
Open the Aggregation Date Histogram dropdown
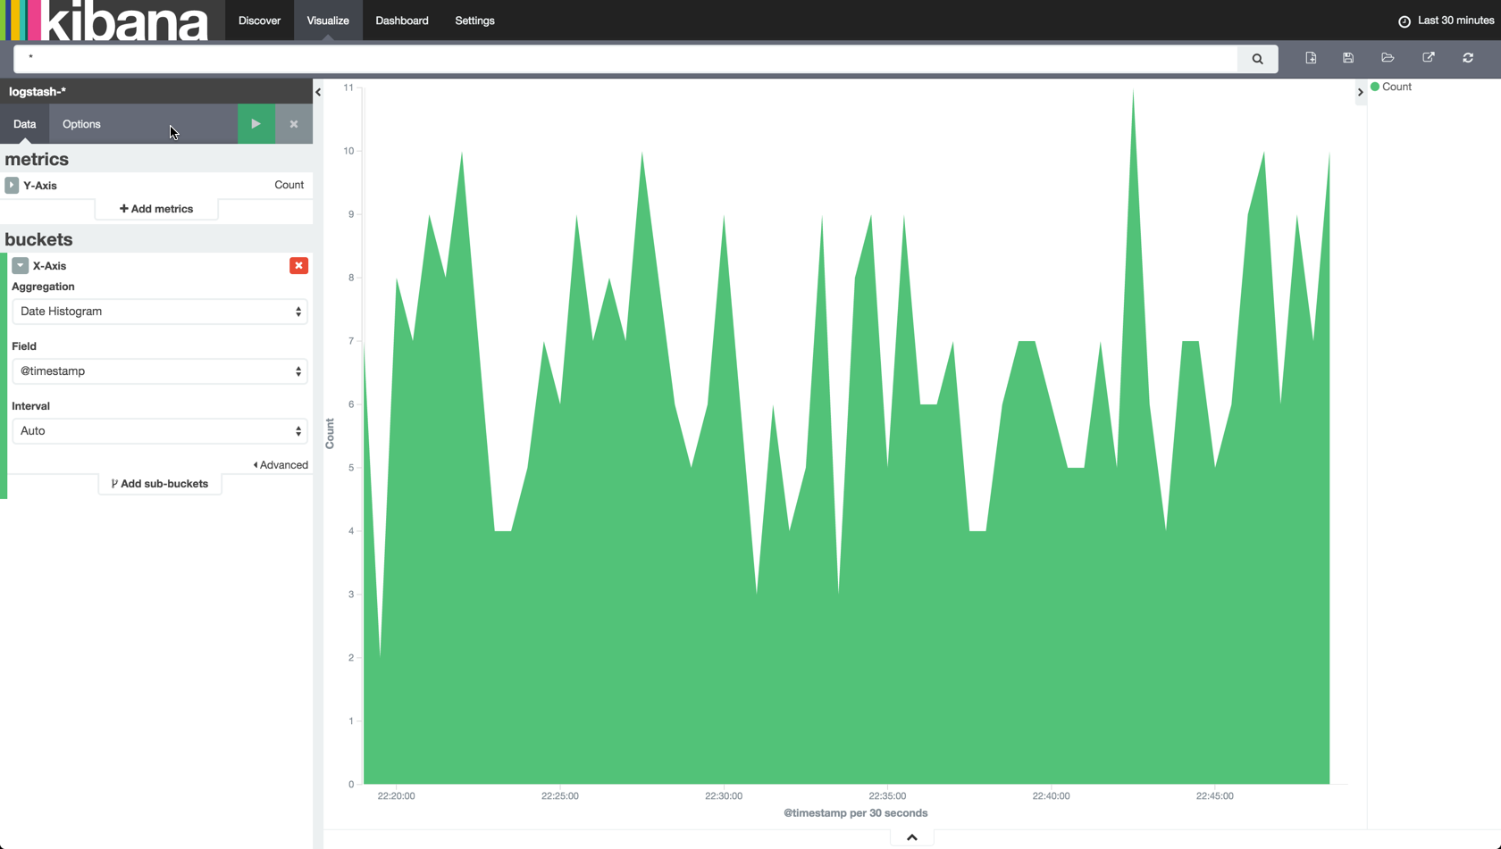tap(160, 312)
